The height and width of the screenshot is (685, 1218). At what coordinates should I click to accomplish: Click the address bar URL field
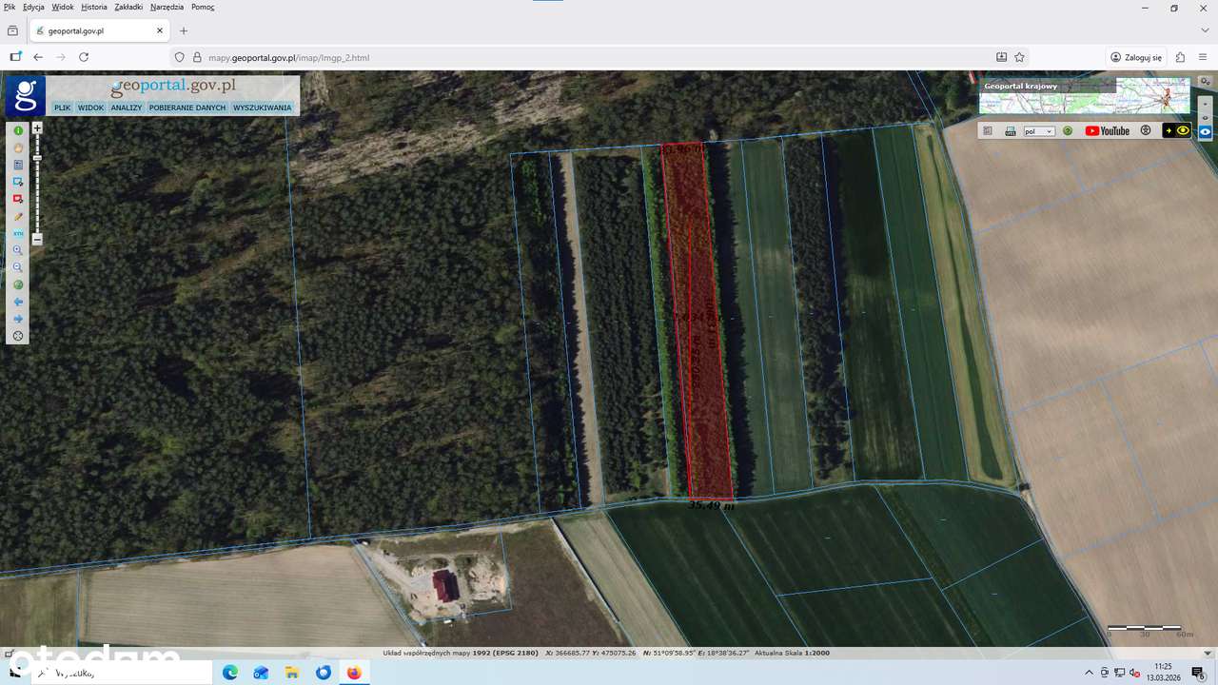[599, 57]
